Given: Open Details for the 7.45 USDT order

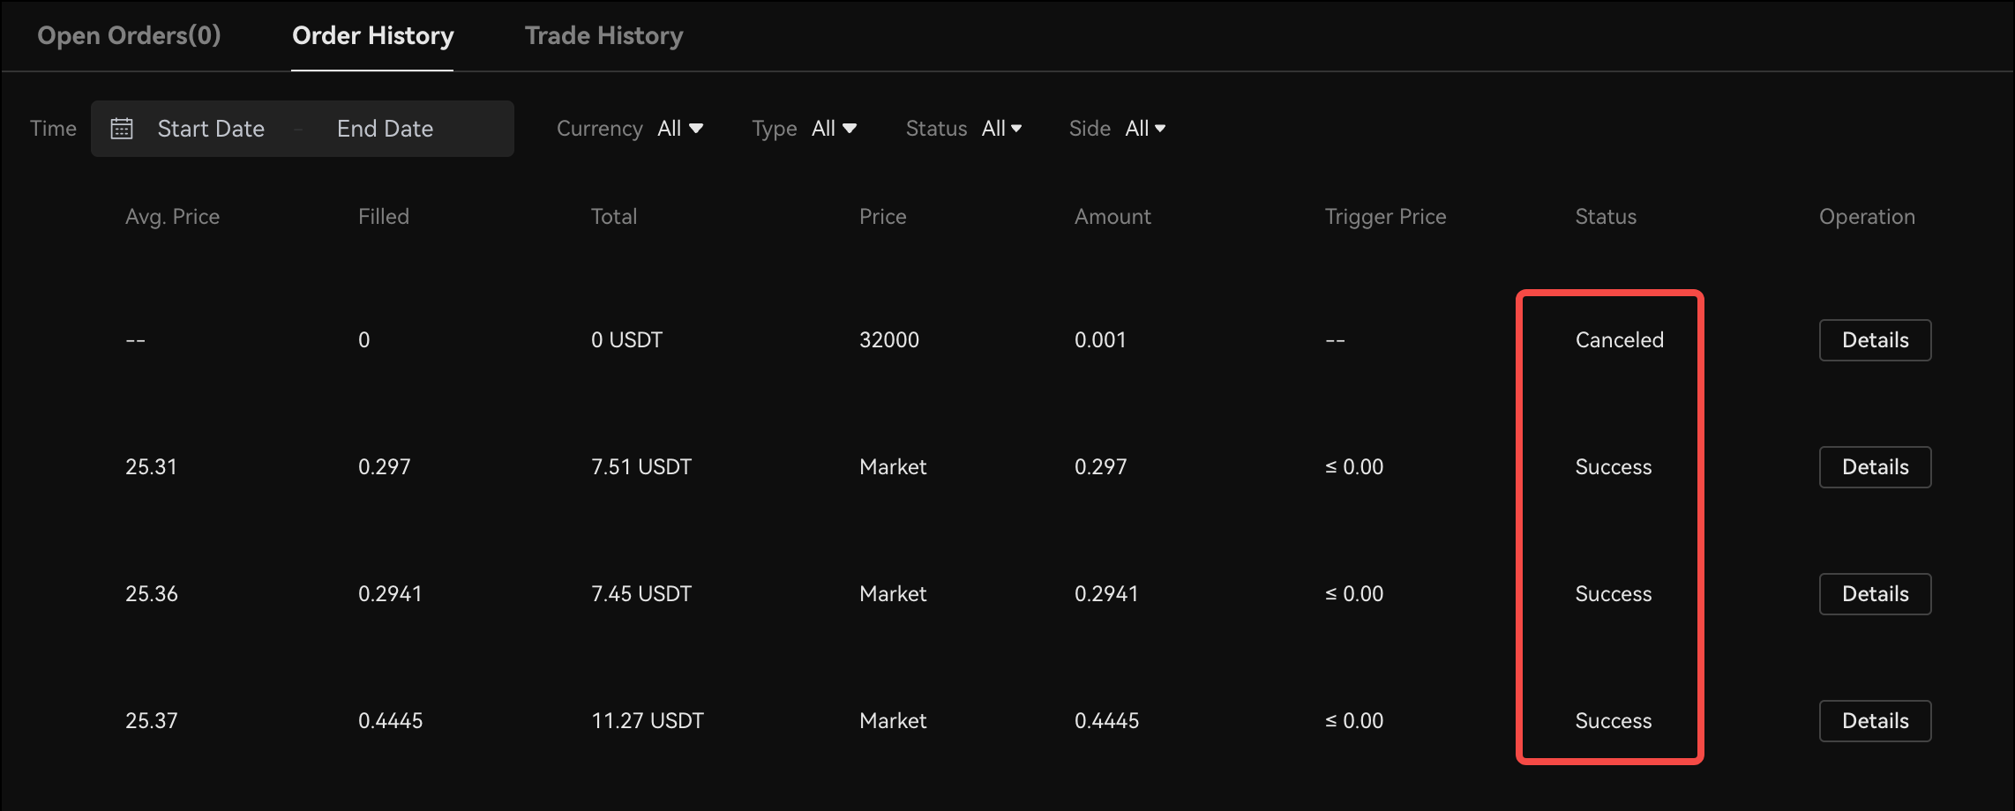Looking at the screenshot, I should point(1875,594).
